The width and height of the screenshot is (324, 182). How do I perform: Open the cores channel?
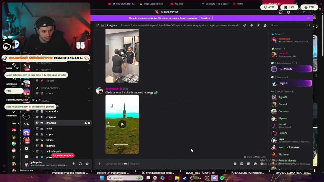pyautogui.click(x=49, y=93)
